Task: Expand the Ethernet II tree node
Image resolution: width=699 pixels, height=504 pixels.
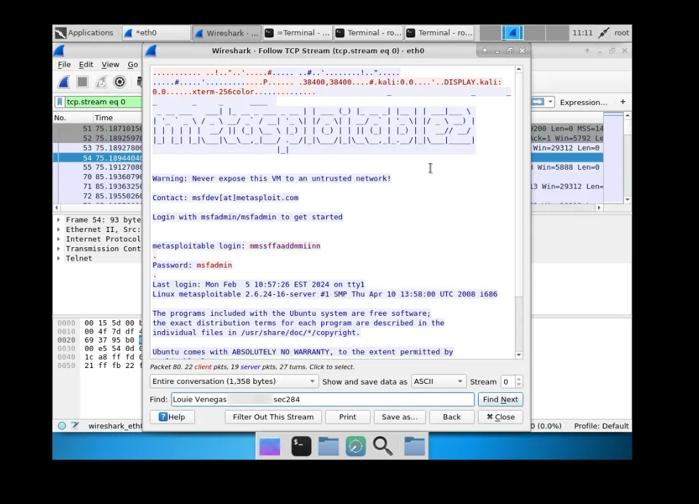Action: 58,229
